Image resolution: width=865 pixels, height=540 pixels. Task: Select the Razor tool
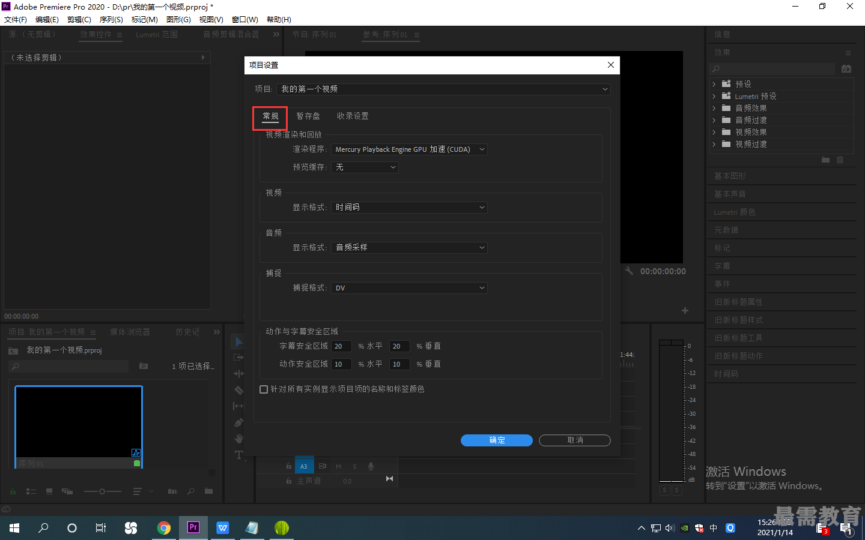(238, 390)
